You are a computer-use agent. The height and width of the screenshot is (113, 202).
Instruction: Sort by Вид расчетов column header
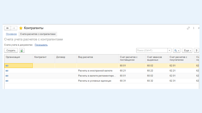point(86,57)
